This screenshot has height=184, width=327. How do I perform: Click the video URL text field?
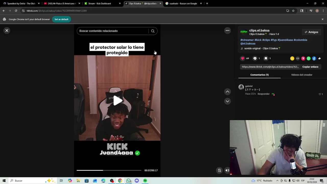click(270, 67)
